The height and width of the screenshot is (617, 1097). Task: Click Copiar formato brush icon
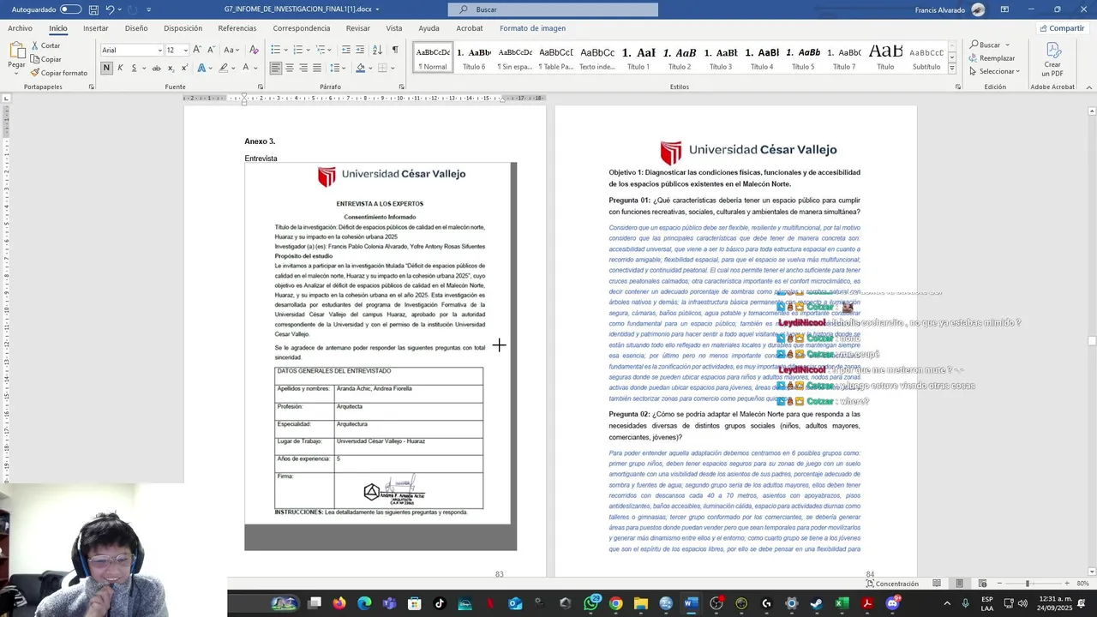point(35,73)
